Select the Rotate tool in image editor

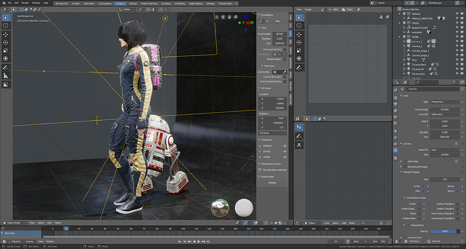(299, 43)
